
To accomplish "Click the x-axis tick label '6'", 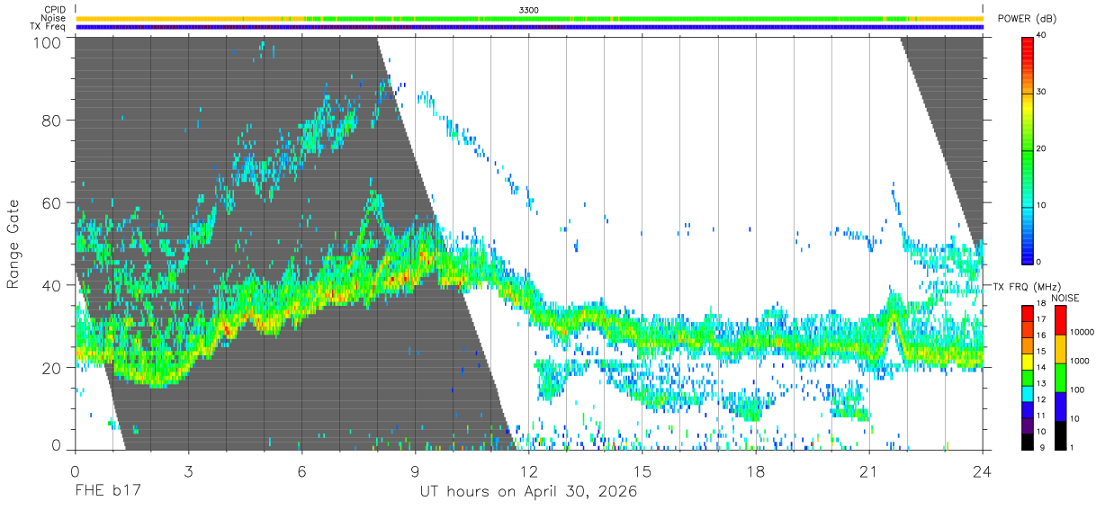I will 302,471.
